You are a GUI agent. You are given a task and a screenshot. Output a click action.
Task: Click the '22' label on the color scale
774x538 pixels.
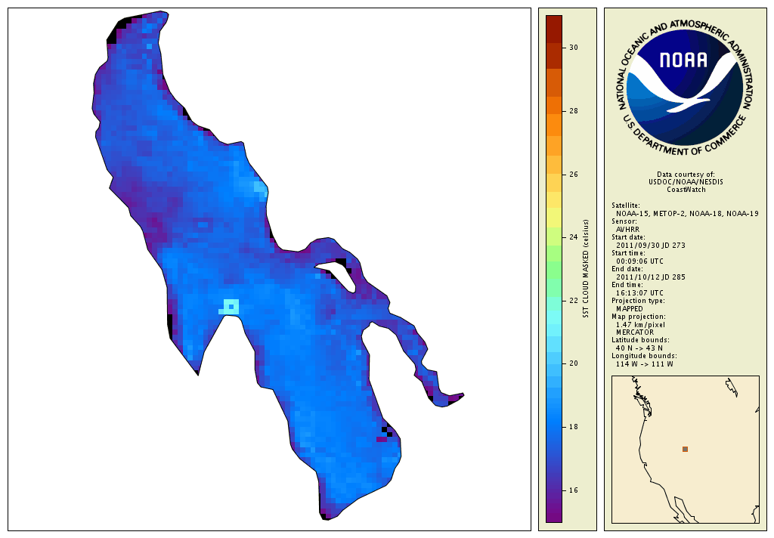[x=573, y=301]
